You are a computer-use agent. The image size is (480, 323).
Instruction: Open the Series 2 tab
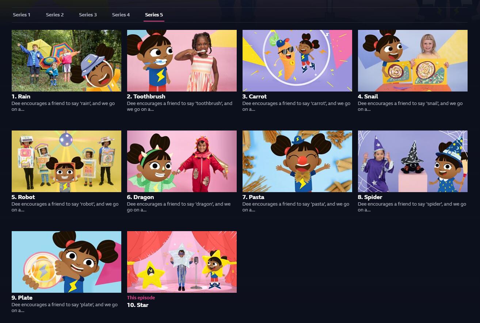point(55,15)
